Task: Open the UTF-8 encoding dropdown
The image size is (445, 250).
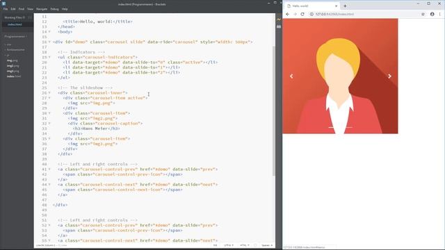Action: [229, 245]
